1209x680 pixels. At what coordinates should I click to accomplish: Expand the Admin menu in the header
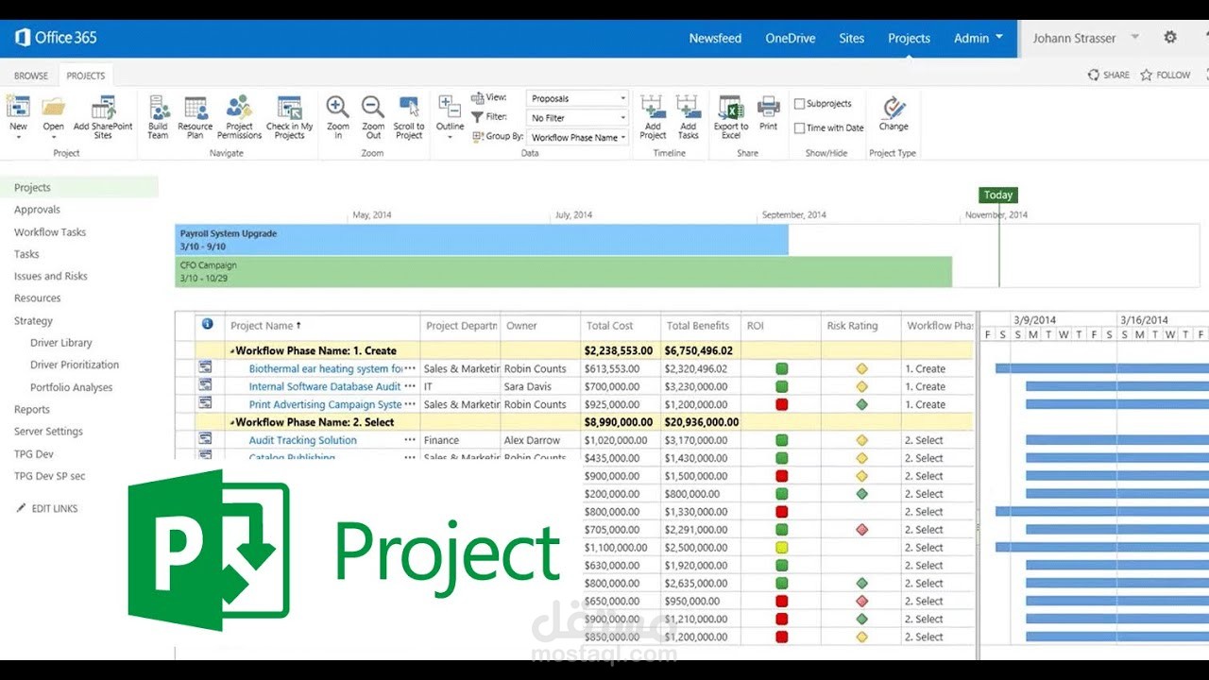[x=979, y=38]
